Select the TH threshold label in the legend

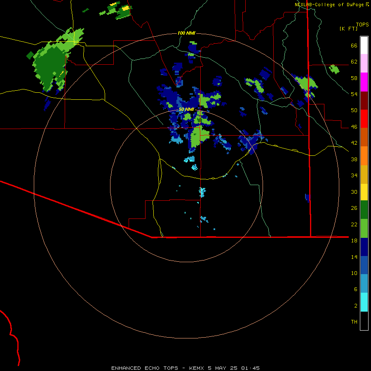point(354,322)
